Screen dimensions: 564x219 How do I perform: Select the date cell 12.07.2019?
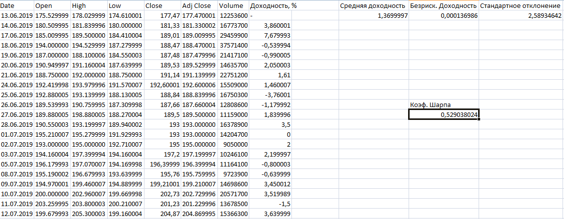point(17,214)
